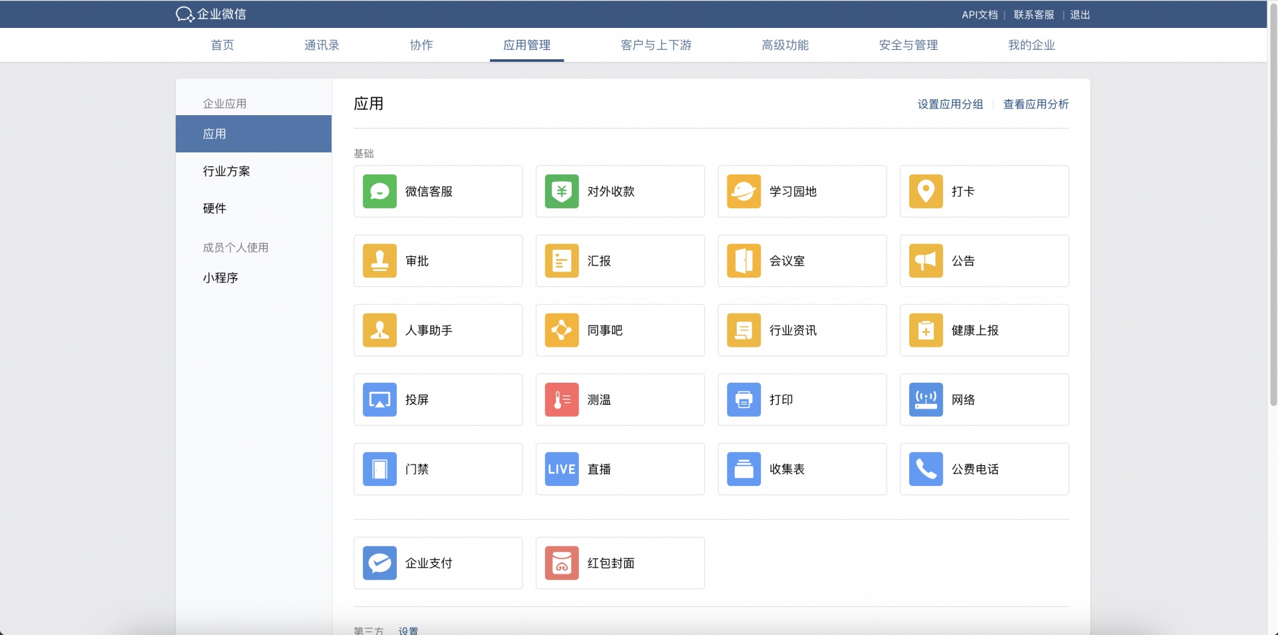The image size is (1278, 635).
Task: Switch to the 通讯录 tab
Action: (322, 45)
